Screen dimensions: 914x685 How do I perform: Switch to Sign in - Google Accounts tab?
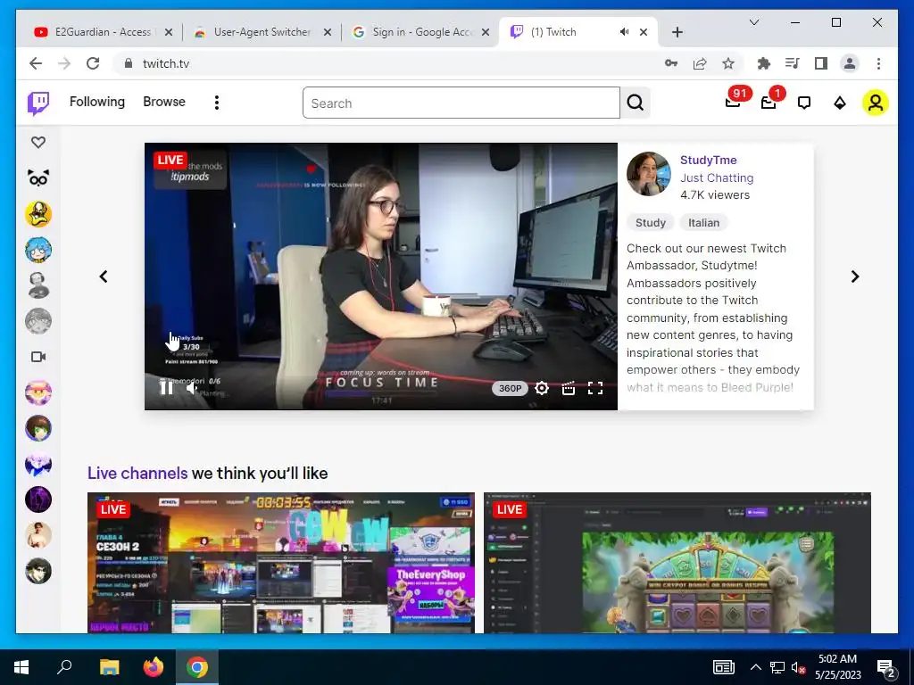coord(421,32)
